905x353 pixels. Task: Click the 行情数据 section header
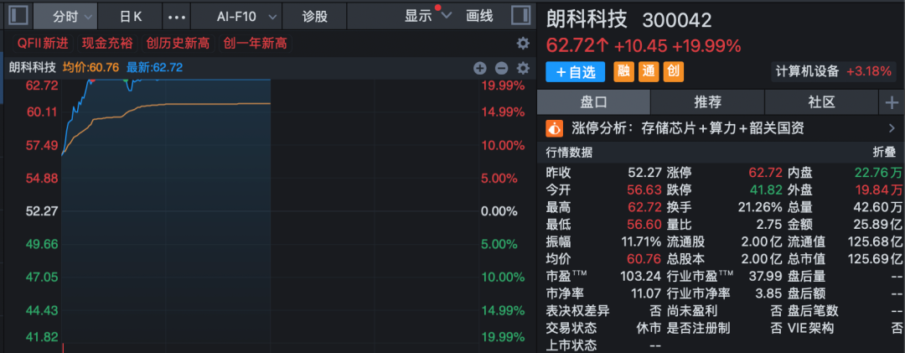(569, 153)
